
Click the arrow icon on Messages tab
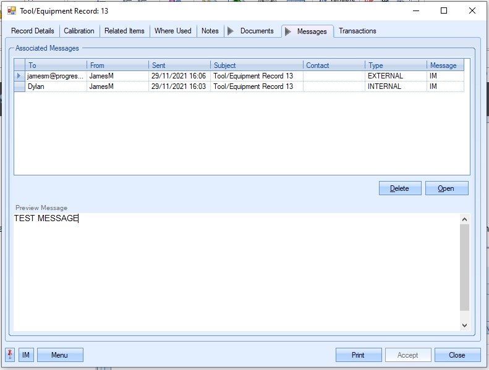pyautogui.click(x=288, y=32)
